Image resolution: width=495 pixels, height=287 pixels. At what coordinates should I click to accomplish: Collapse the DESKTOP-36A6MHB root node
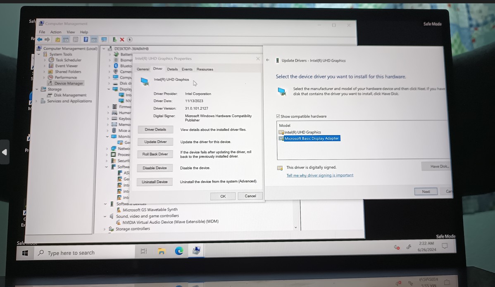[104, 49]
